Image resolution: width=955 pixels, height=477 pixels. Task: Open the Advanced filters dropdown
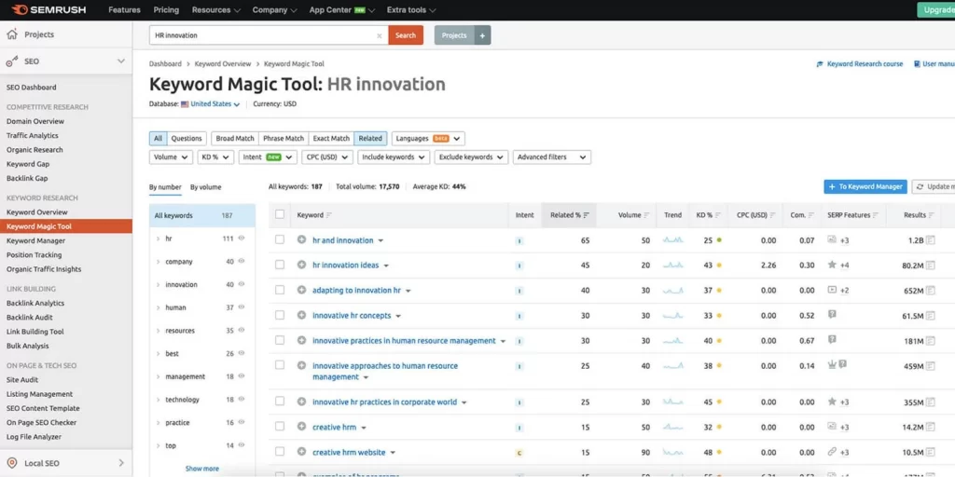click(552, 157)
